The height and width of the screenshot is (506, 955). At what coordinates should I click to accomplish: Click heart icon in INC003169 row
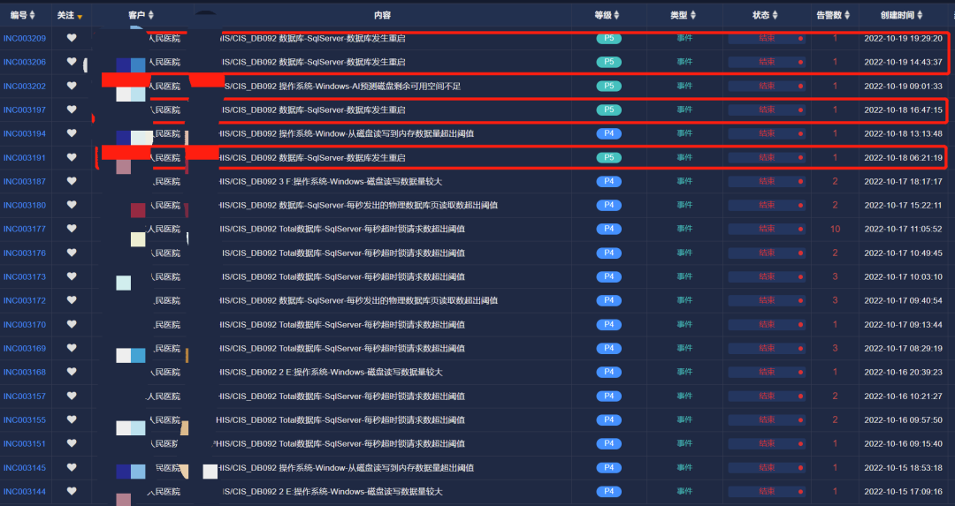(72, 348)
